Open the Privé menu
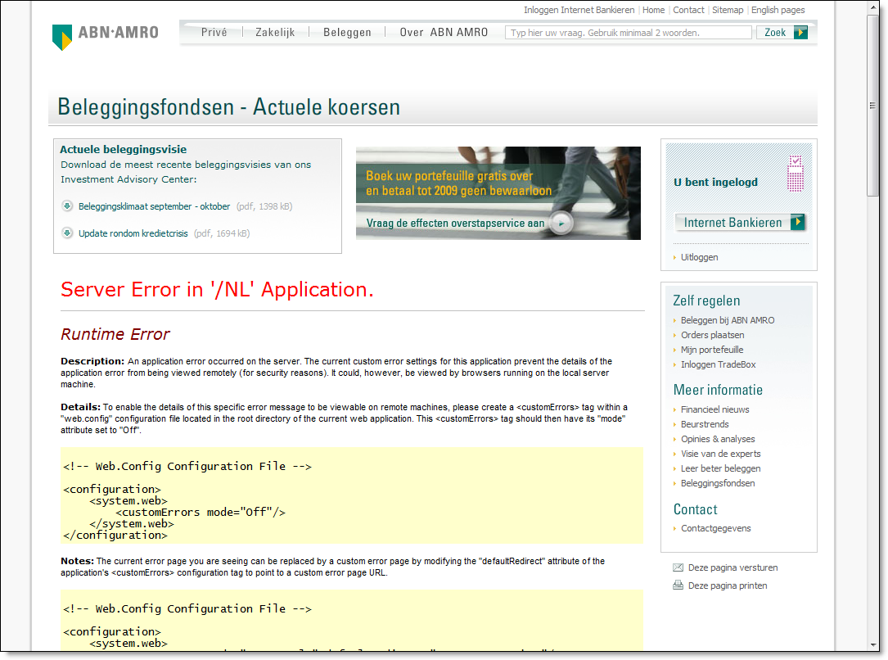This screenshot has width=888, height=660. 214,33
